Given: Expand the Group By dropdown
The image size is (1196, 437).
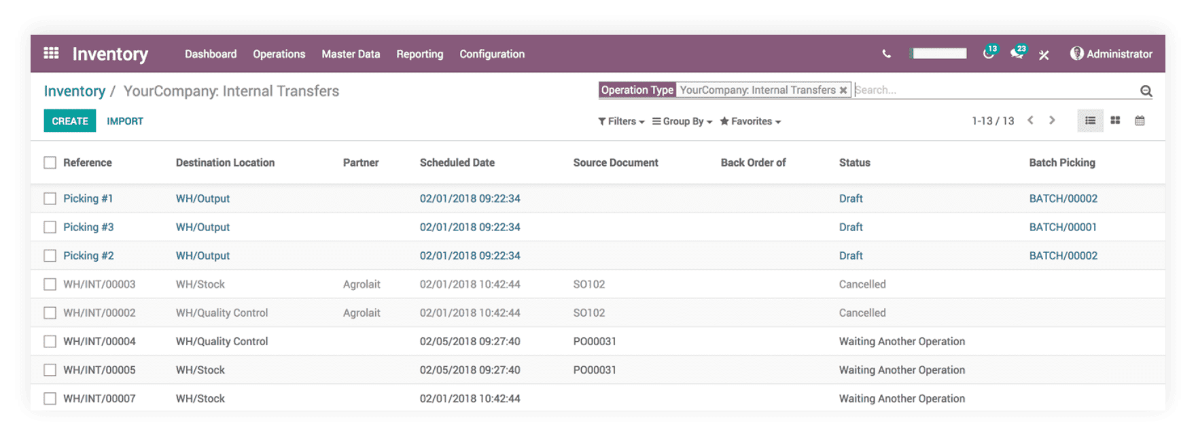Looking at the screenshot, I should tap(682, 121).
